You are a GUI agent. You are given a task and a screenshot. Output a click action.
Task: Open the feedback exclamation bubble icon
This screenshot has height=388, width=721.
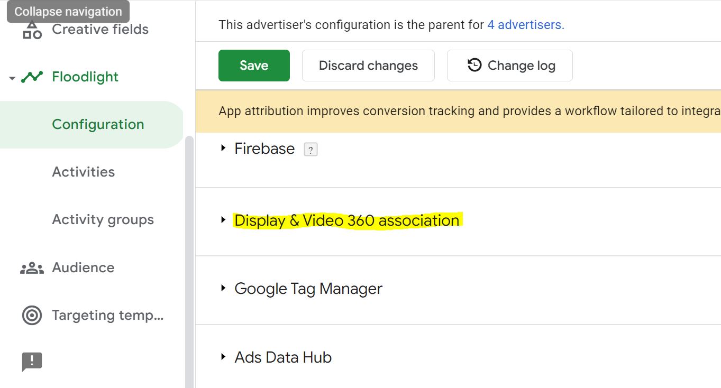pyautogui.click(x=32, y=362)
